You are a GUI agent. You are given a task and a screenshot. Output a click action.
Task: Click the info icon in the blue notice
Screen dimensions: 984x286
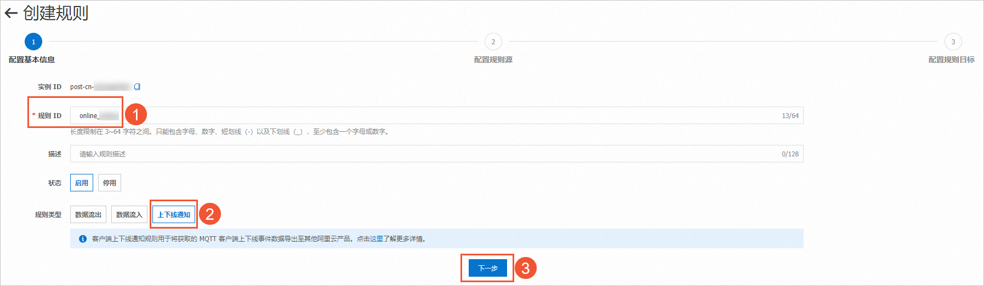pyautogui.click(x=83, y=239)
